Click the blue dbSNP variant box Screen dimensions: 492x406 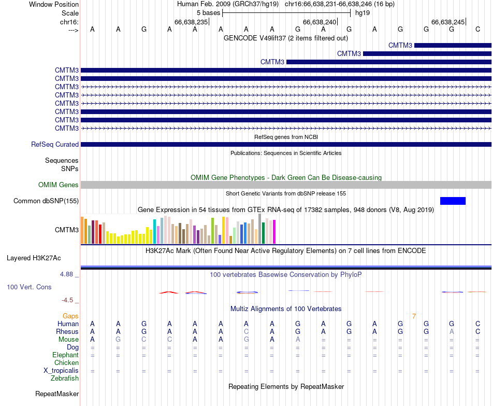pos(453,201)
